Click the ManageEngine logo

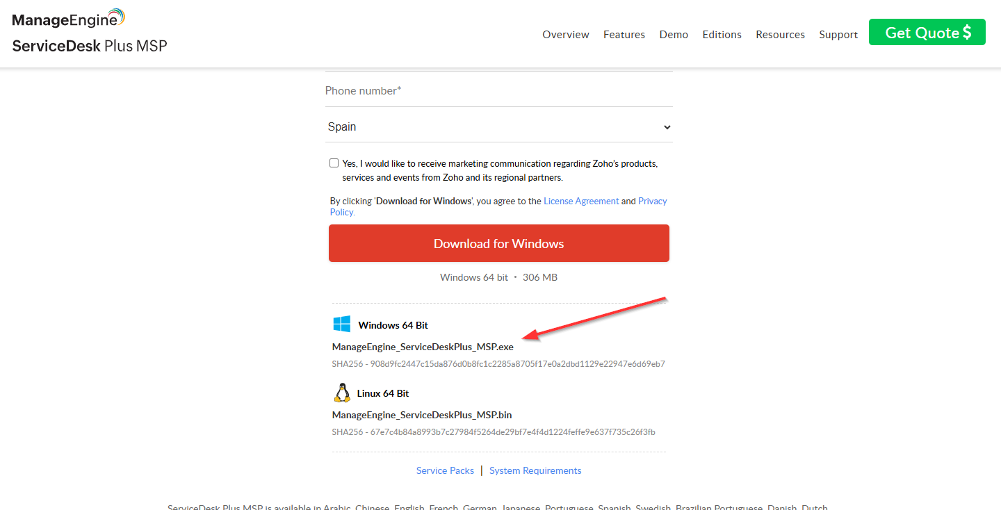point(68,19)
